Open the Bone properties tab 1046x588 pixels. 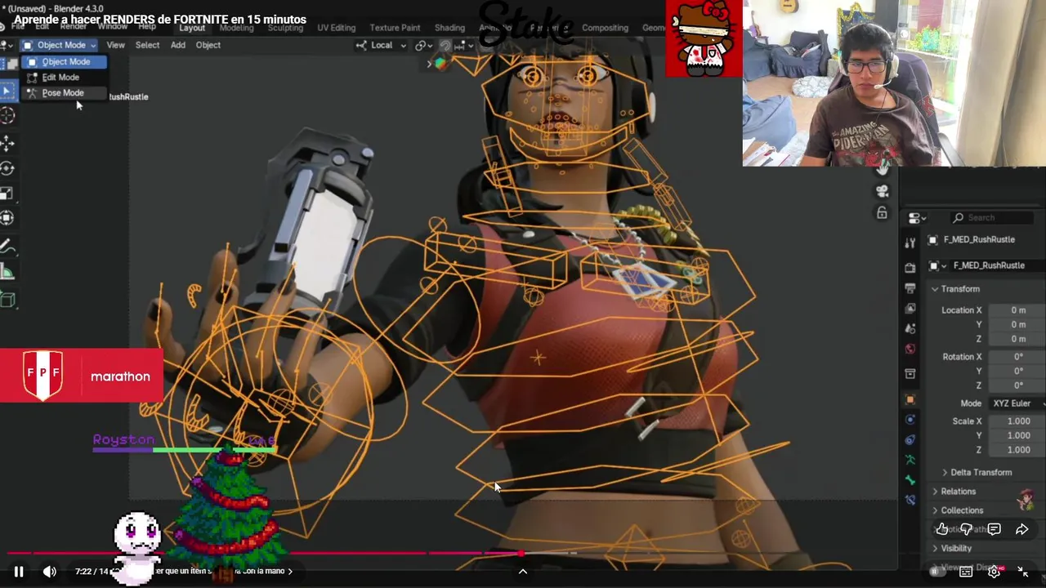click(910, 481)
